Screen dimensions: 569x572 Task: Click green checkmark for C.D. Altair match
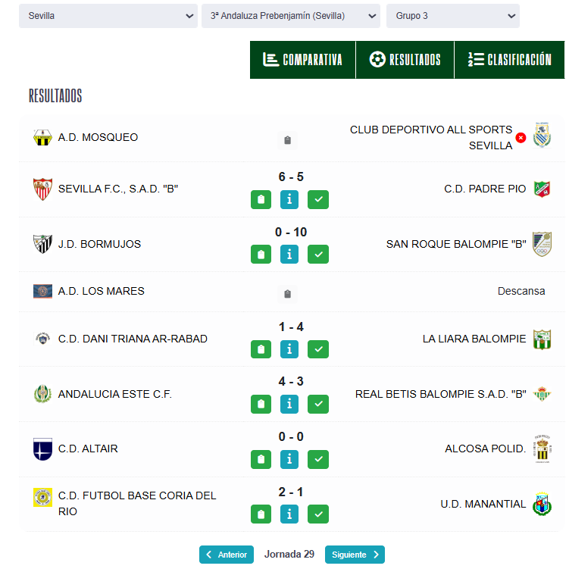[x=318, y=459]
